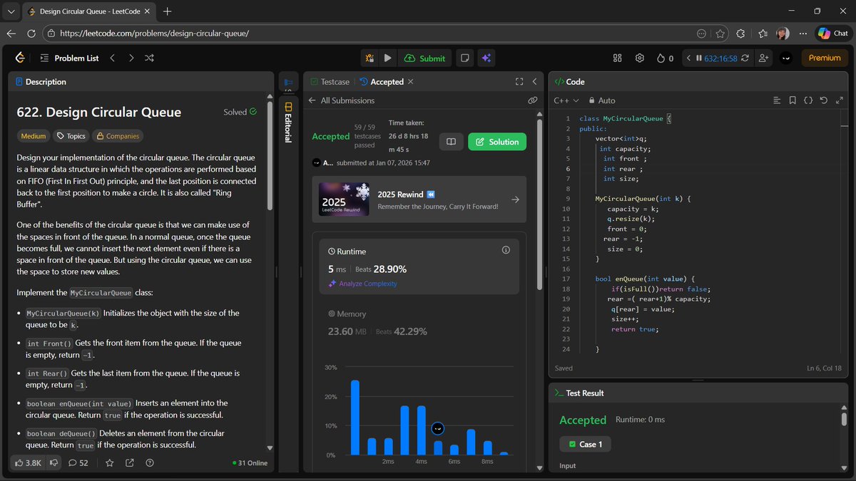Go to the next problem arrow
Viewport: 856px width, 481px height.
(x=131, y=58)
